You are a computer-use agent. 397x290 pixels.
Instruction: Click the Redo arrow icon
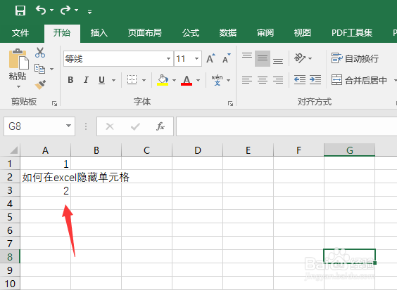(65, 10)
